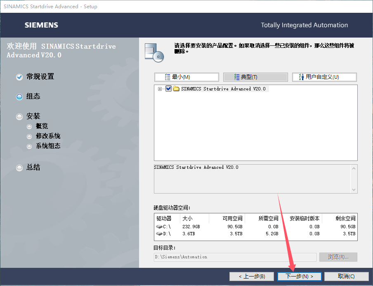
Task: Click the 浏览(R)... browse button
Action: (338, 257)
